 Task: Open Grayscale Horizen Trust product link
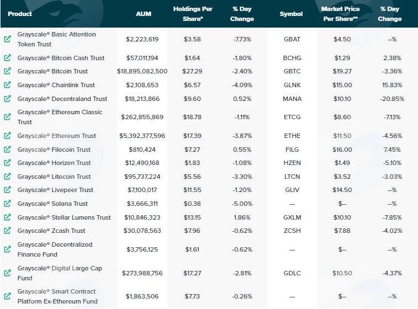[54, 163]
